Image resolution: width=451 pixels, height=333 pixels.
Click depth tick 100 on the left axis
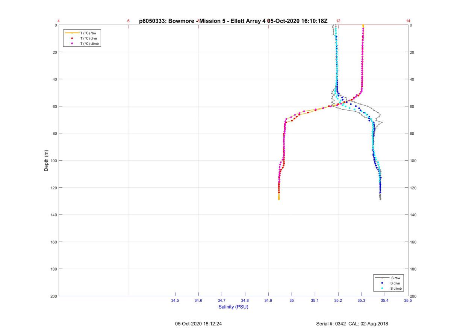[x=53, y=161]
